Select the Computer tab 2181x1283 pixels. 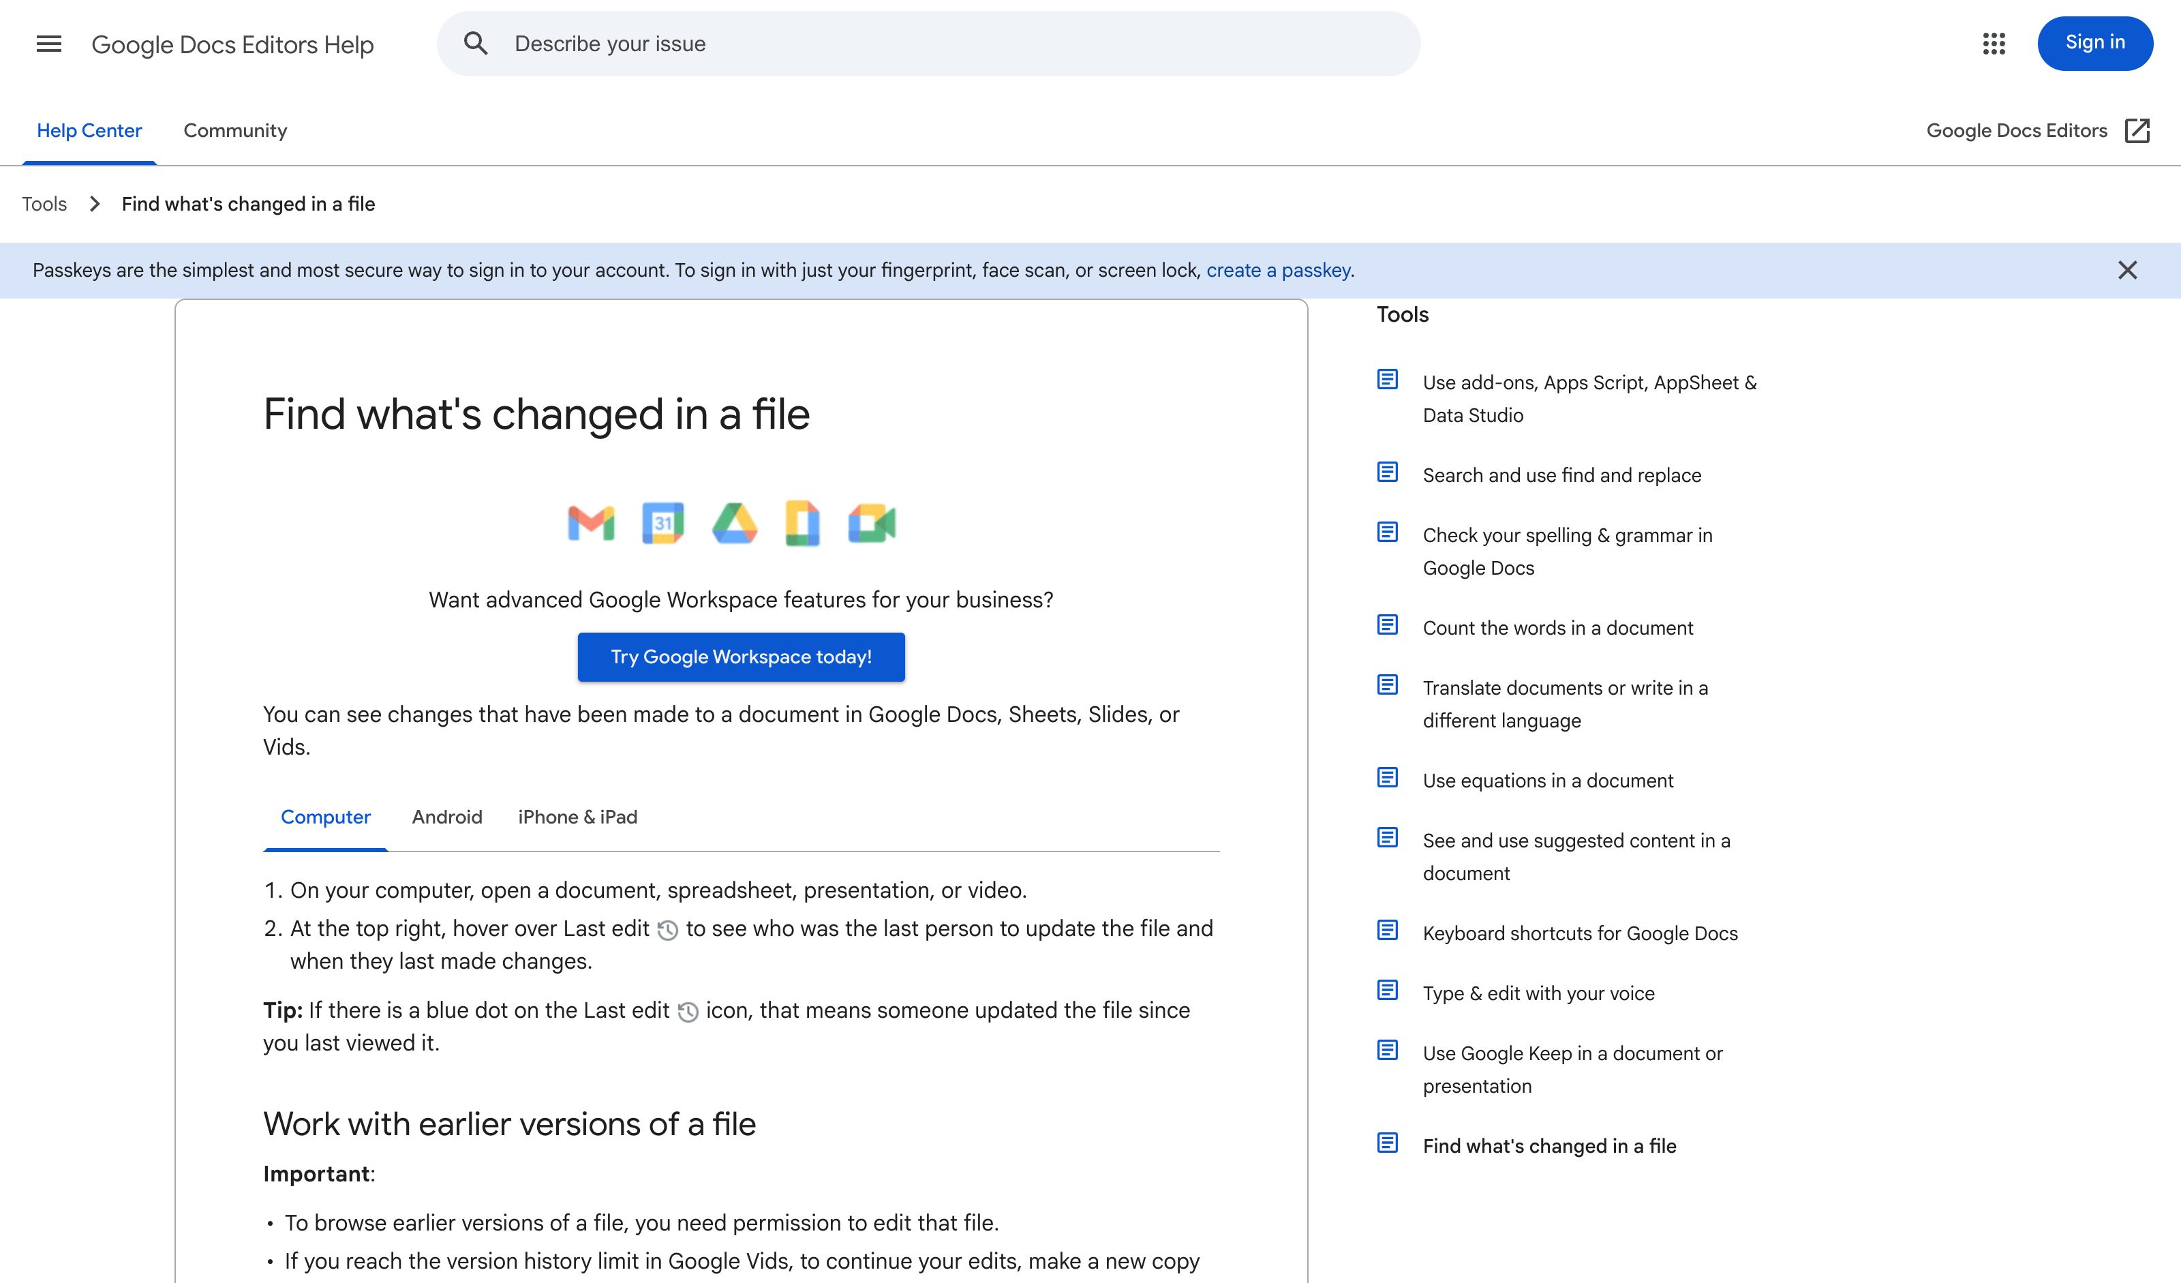coord(325,817)
